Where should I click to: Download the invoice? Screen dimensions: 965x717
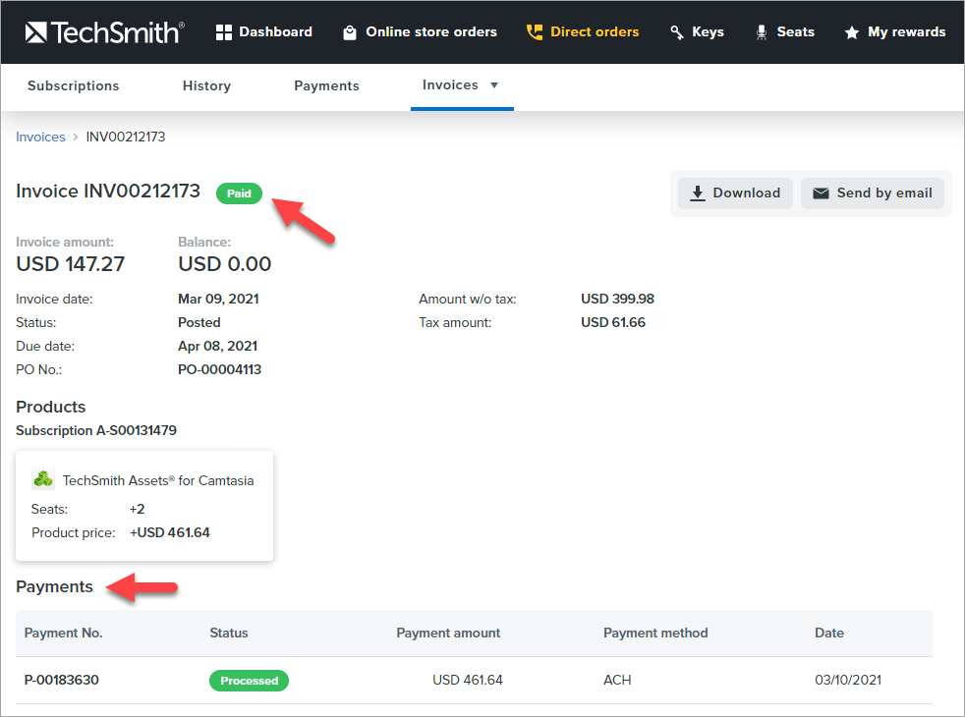[735, 193]
